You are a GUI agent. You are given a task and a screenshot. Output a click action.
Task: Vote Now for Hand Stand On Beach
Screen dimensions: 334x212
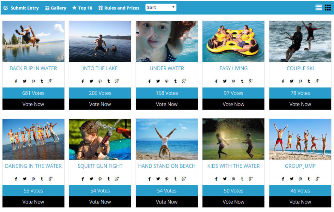coord(167,202)
